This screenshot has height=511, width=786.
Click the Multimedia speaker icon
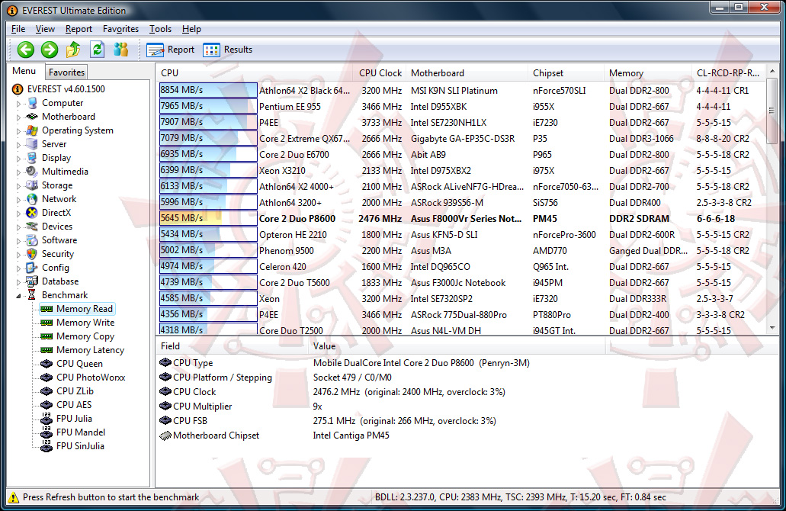click(33, 172)
